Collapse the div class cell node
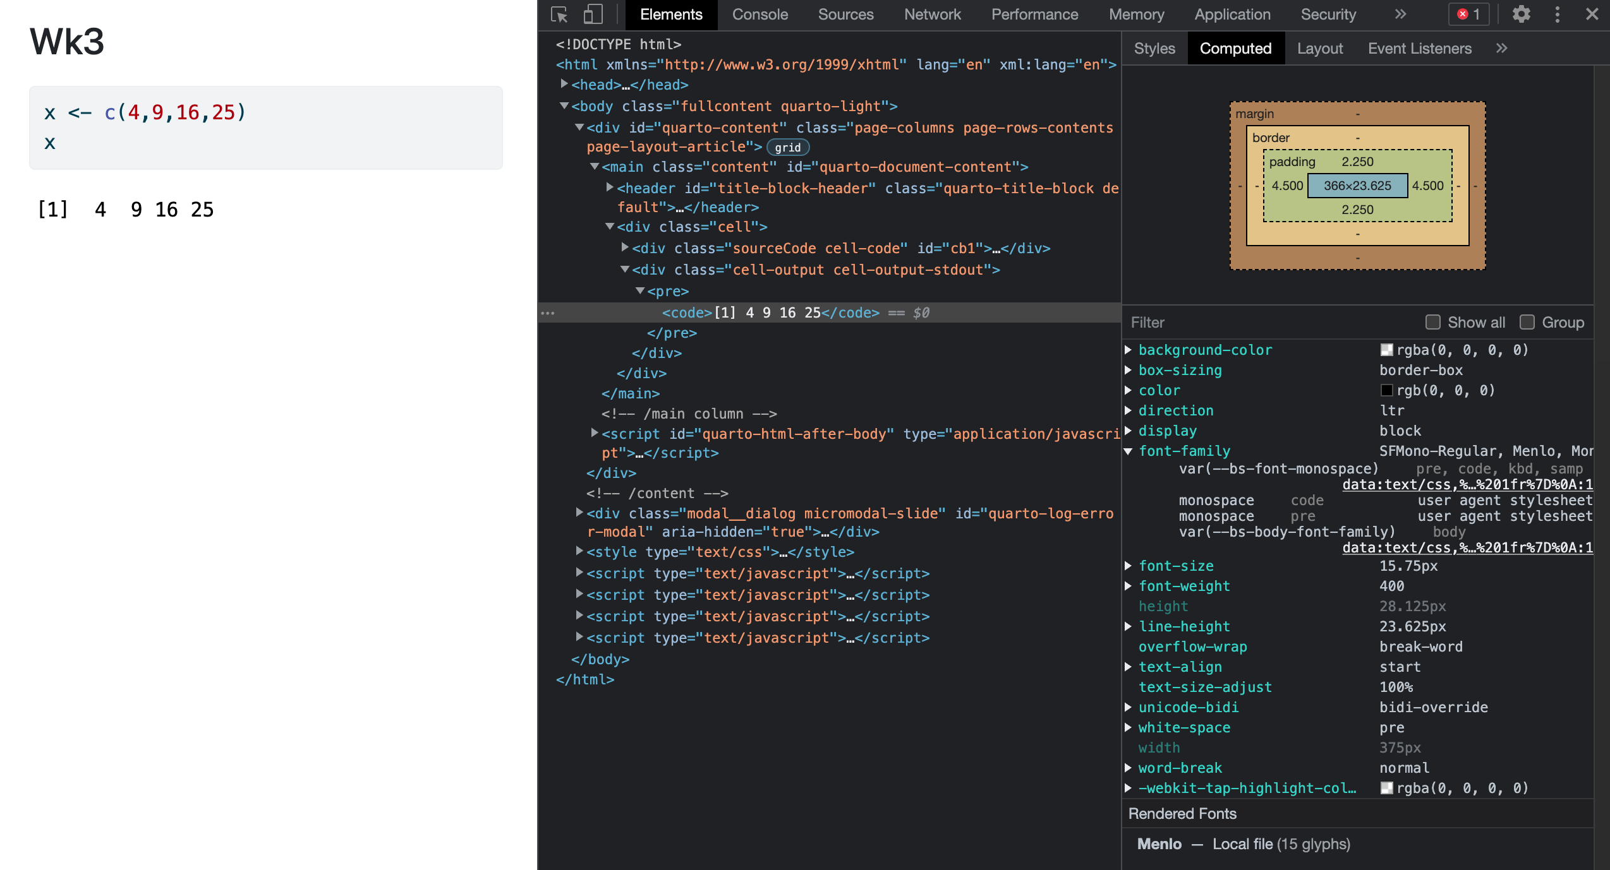Screen dimensions: 1610x870 (x=610, y=227)
